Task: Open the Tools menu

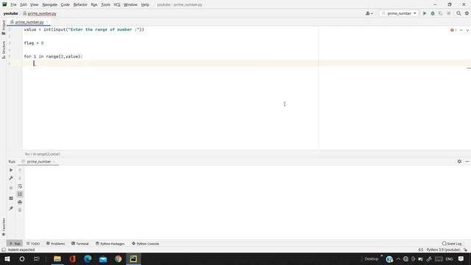Action: (x=105, y=5)
